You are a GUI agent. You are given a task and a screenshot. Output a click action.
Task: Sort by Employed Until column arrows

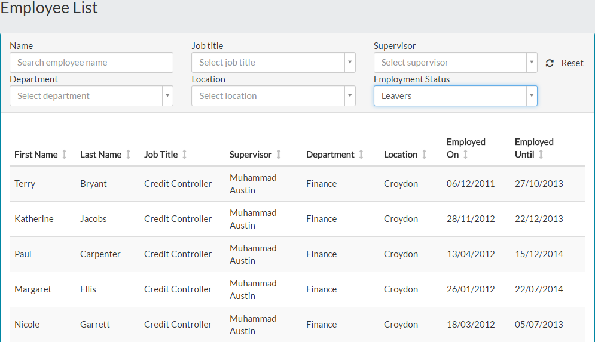(x=541, y=154)
